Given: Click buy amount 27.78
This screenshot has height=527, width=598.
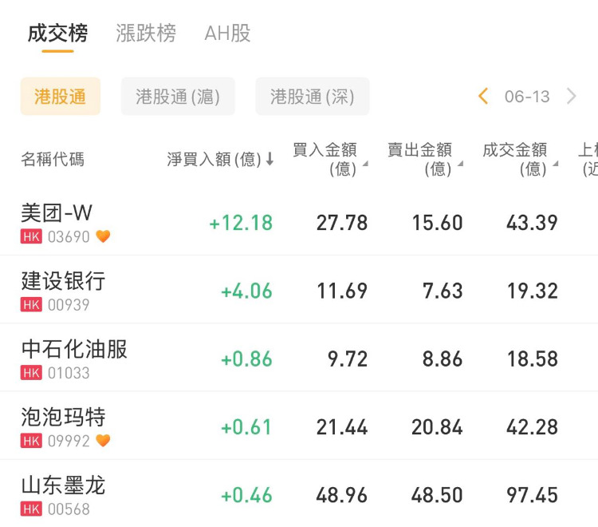Looking at the screenshot, I should pyautogui.click(x=342, y=223).
